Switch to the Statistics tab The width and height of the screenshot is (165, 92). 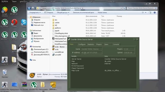pos(91,44)
